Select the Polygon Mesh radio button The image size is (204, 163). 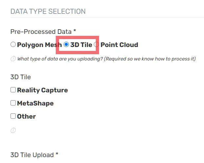click(x=13, y=44)
